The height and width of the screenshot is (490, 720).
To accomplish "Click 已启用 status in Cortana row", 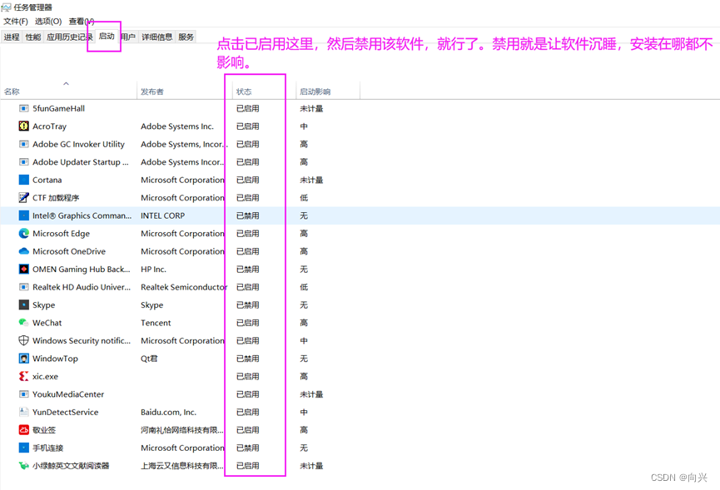I will [x=247, y=180].
